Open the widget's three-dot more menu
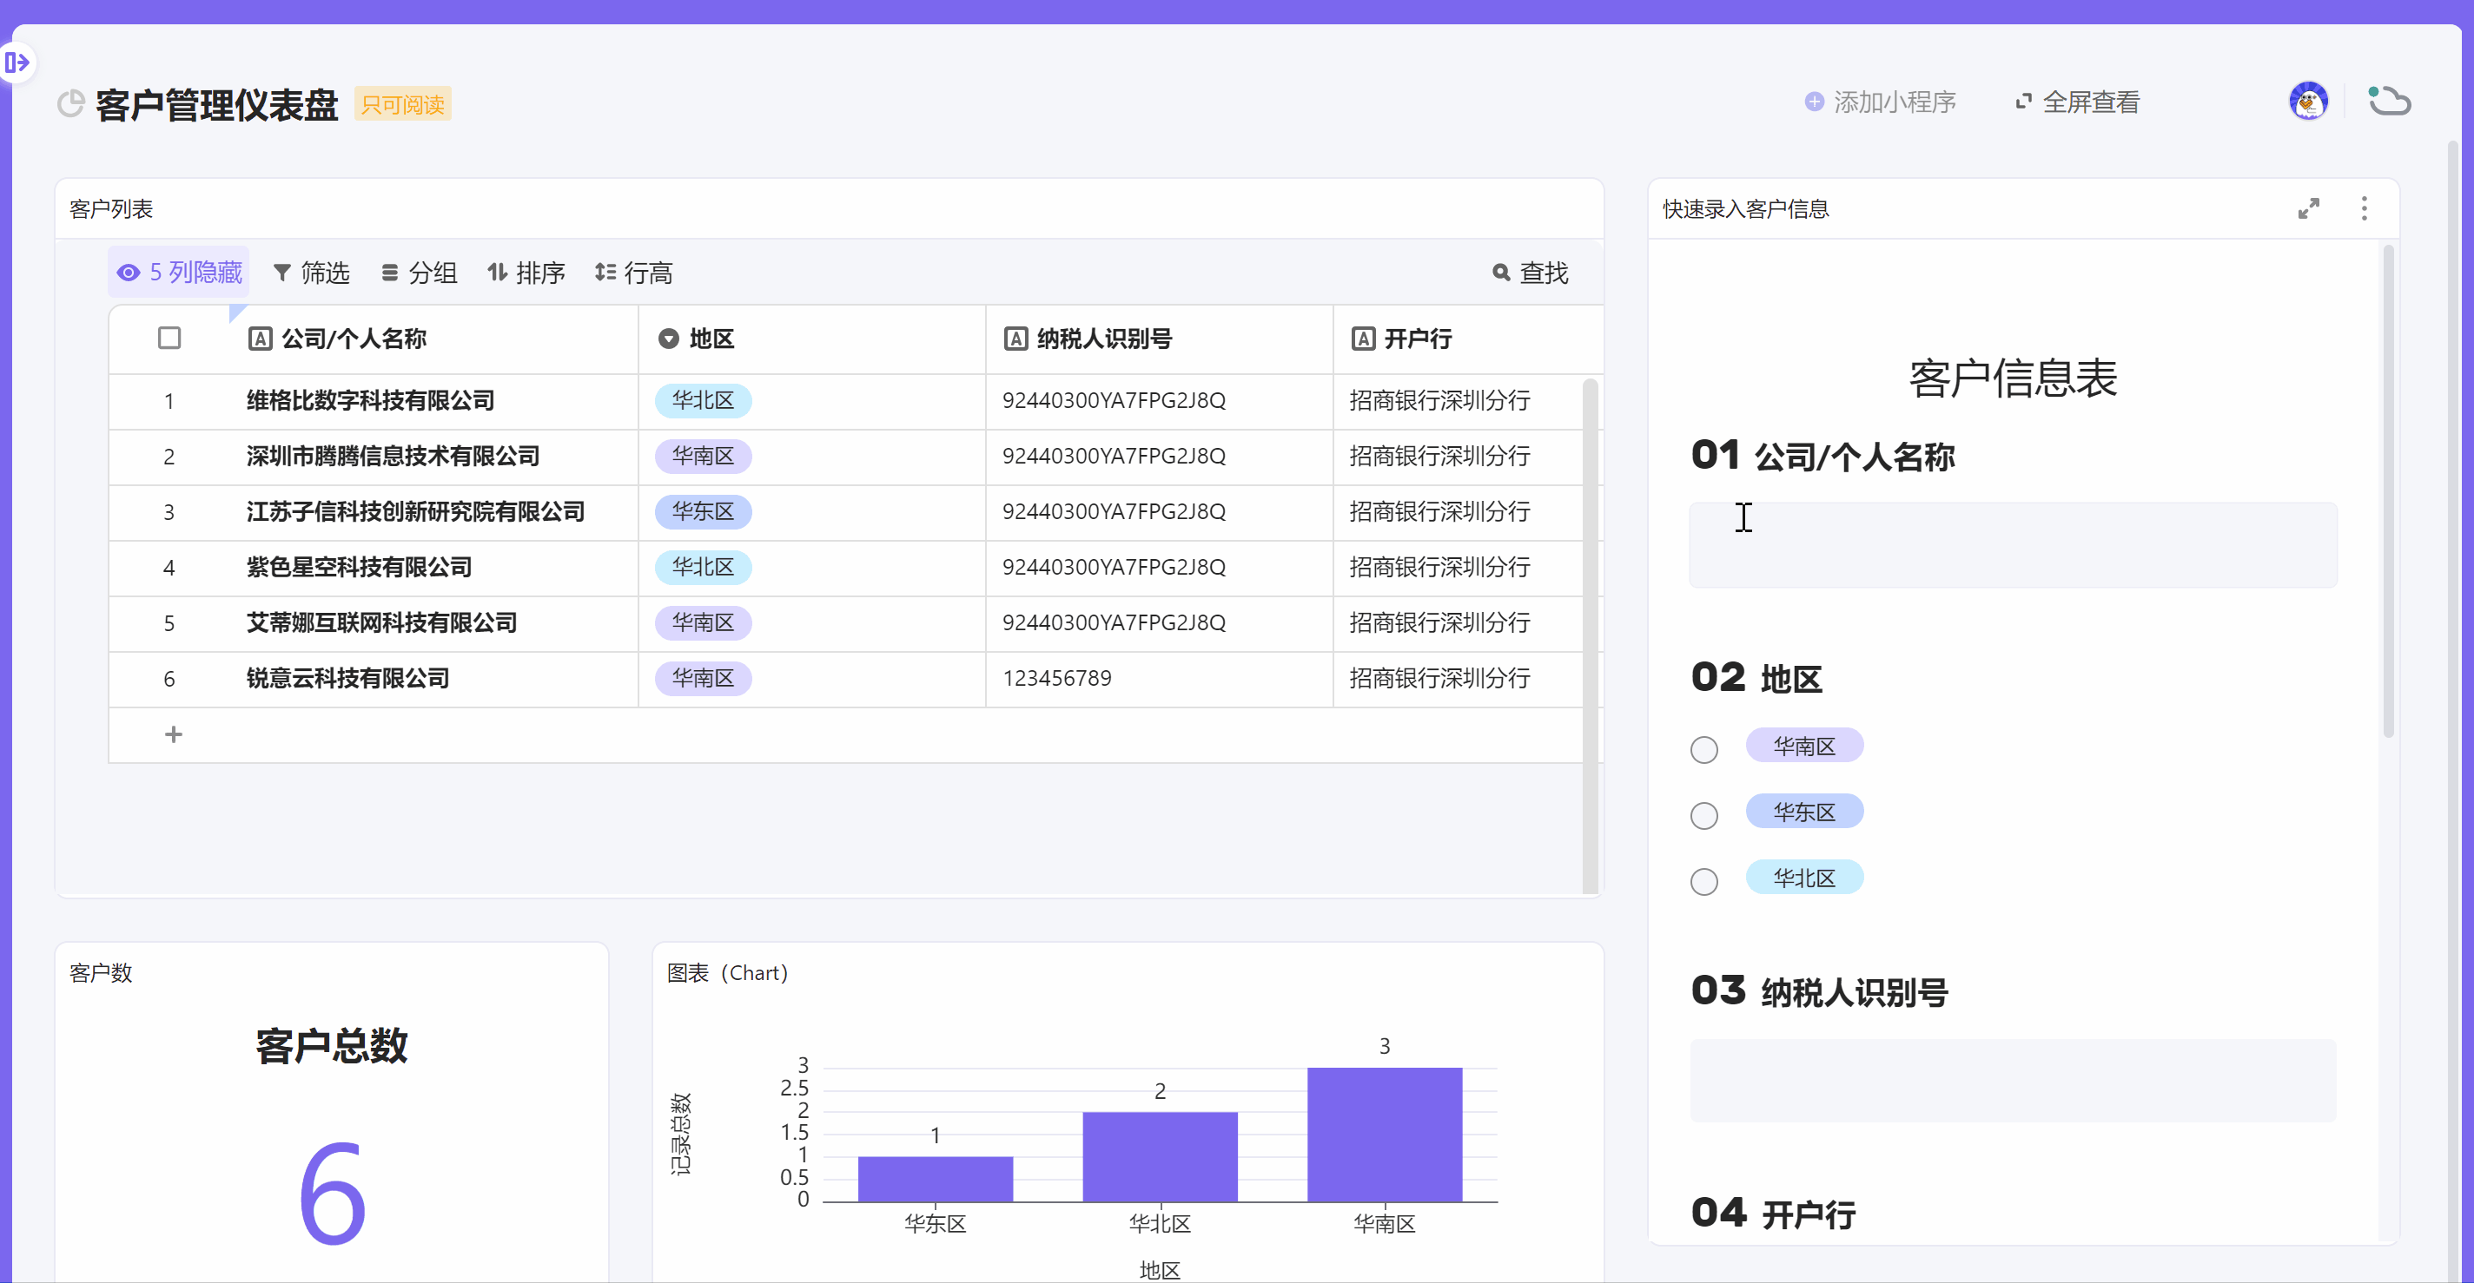 [2364, 208]
